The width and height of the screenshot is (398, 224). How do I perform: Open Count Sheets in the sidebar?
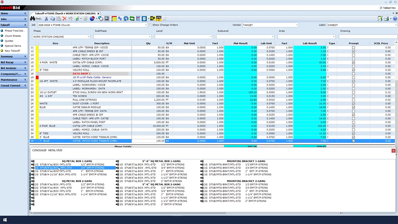coord(13,36)
